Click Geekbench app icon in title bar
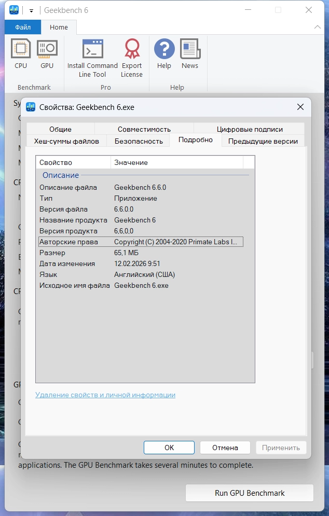The image size is (329, 516). pyautogui.click(x=14, y=10)
